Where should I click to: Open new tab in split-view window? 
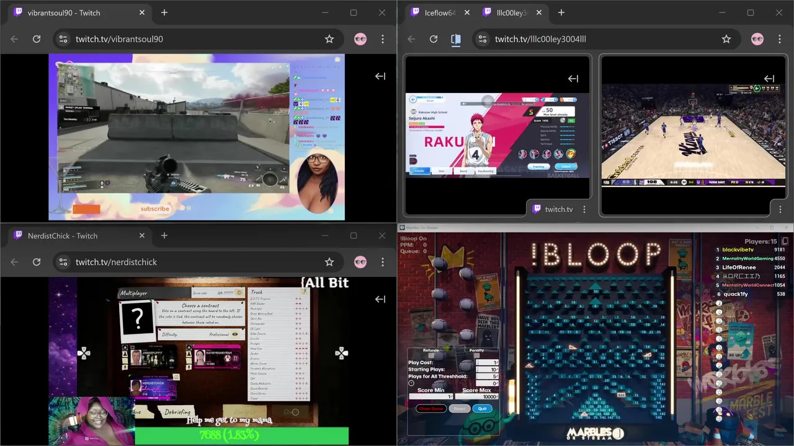[561, 12]
